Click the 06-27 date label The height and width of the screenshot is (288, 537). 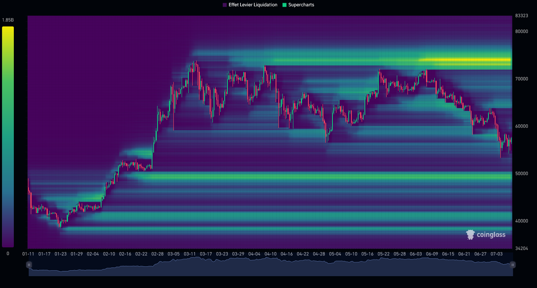481,254
